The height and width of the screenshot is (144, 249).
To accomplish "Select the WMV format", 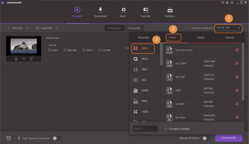I will click(x=144, y=90).
